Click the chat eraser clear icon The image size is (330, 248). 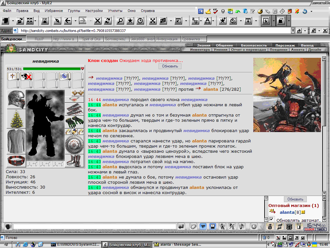pos(193,227)
